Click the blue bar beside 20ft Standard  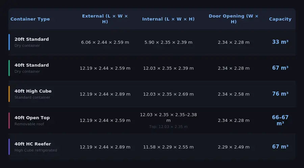[x=9, y=42]
